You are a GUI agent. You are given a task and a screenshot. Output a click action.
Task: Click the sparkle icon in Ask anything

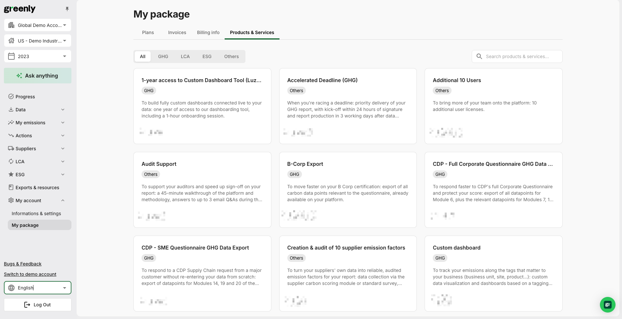[x=19, y=76]
